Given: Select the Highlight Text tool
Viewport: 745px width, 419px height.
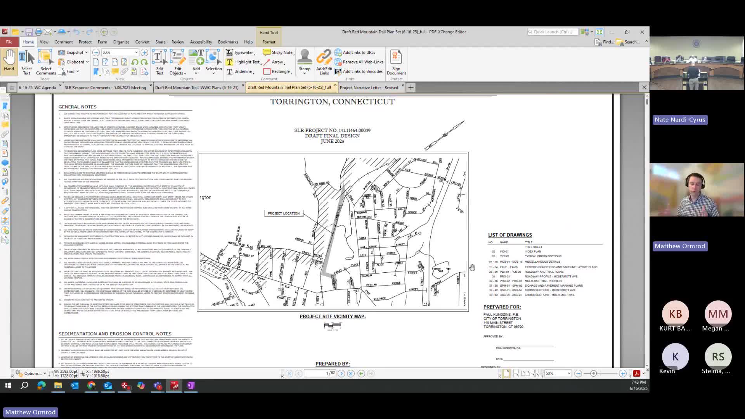Looking at the screenshot, I should click(243, 62).
